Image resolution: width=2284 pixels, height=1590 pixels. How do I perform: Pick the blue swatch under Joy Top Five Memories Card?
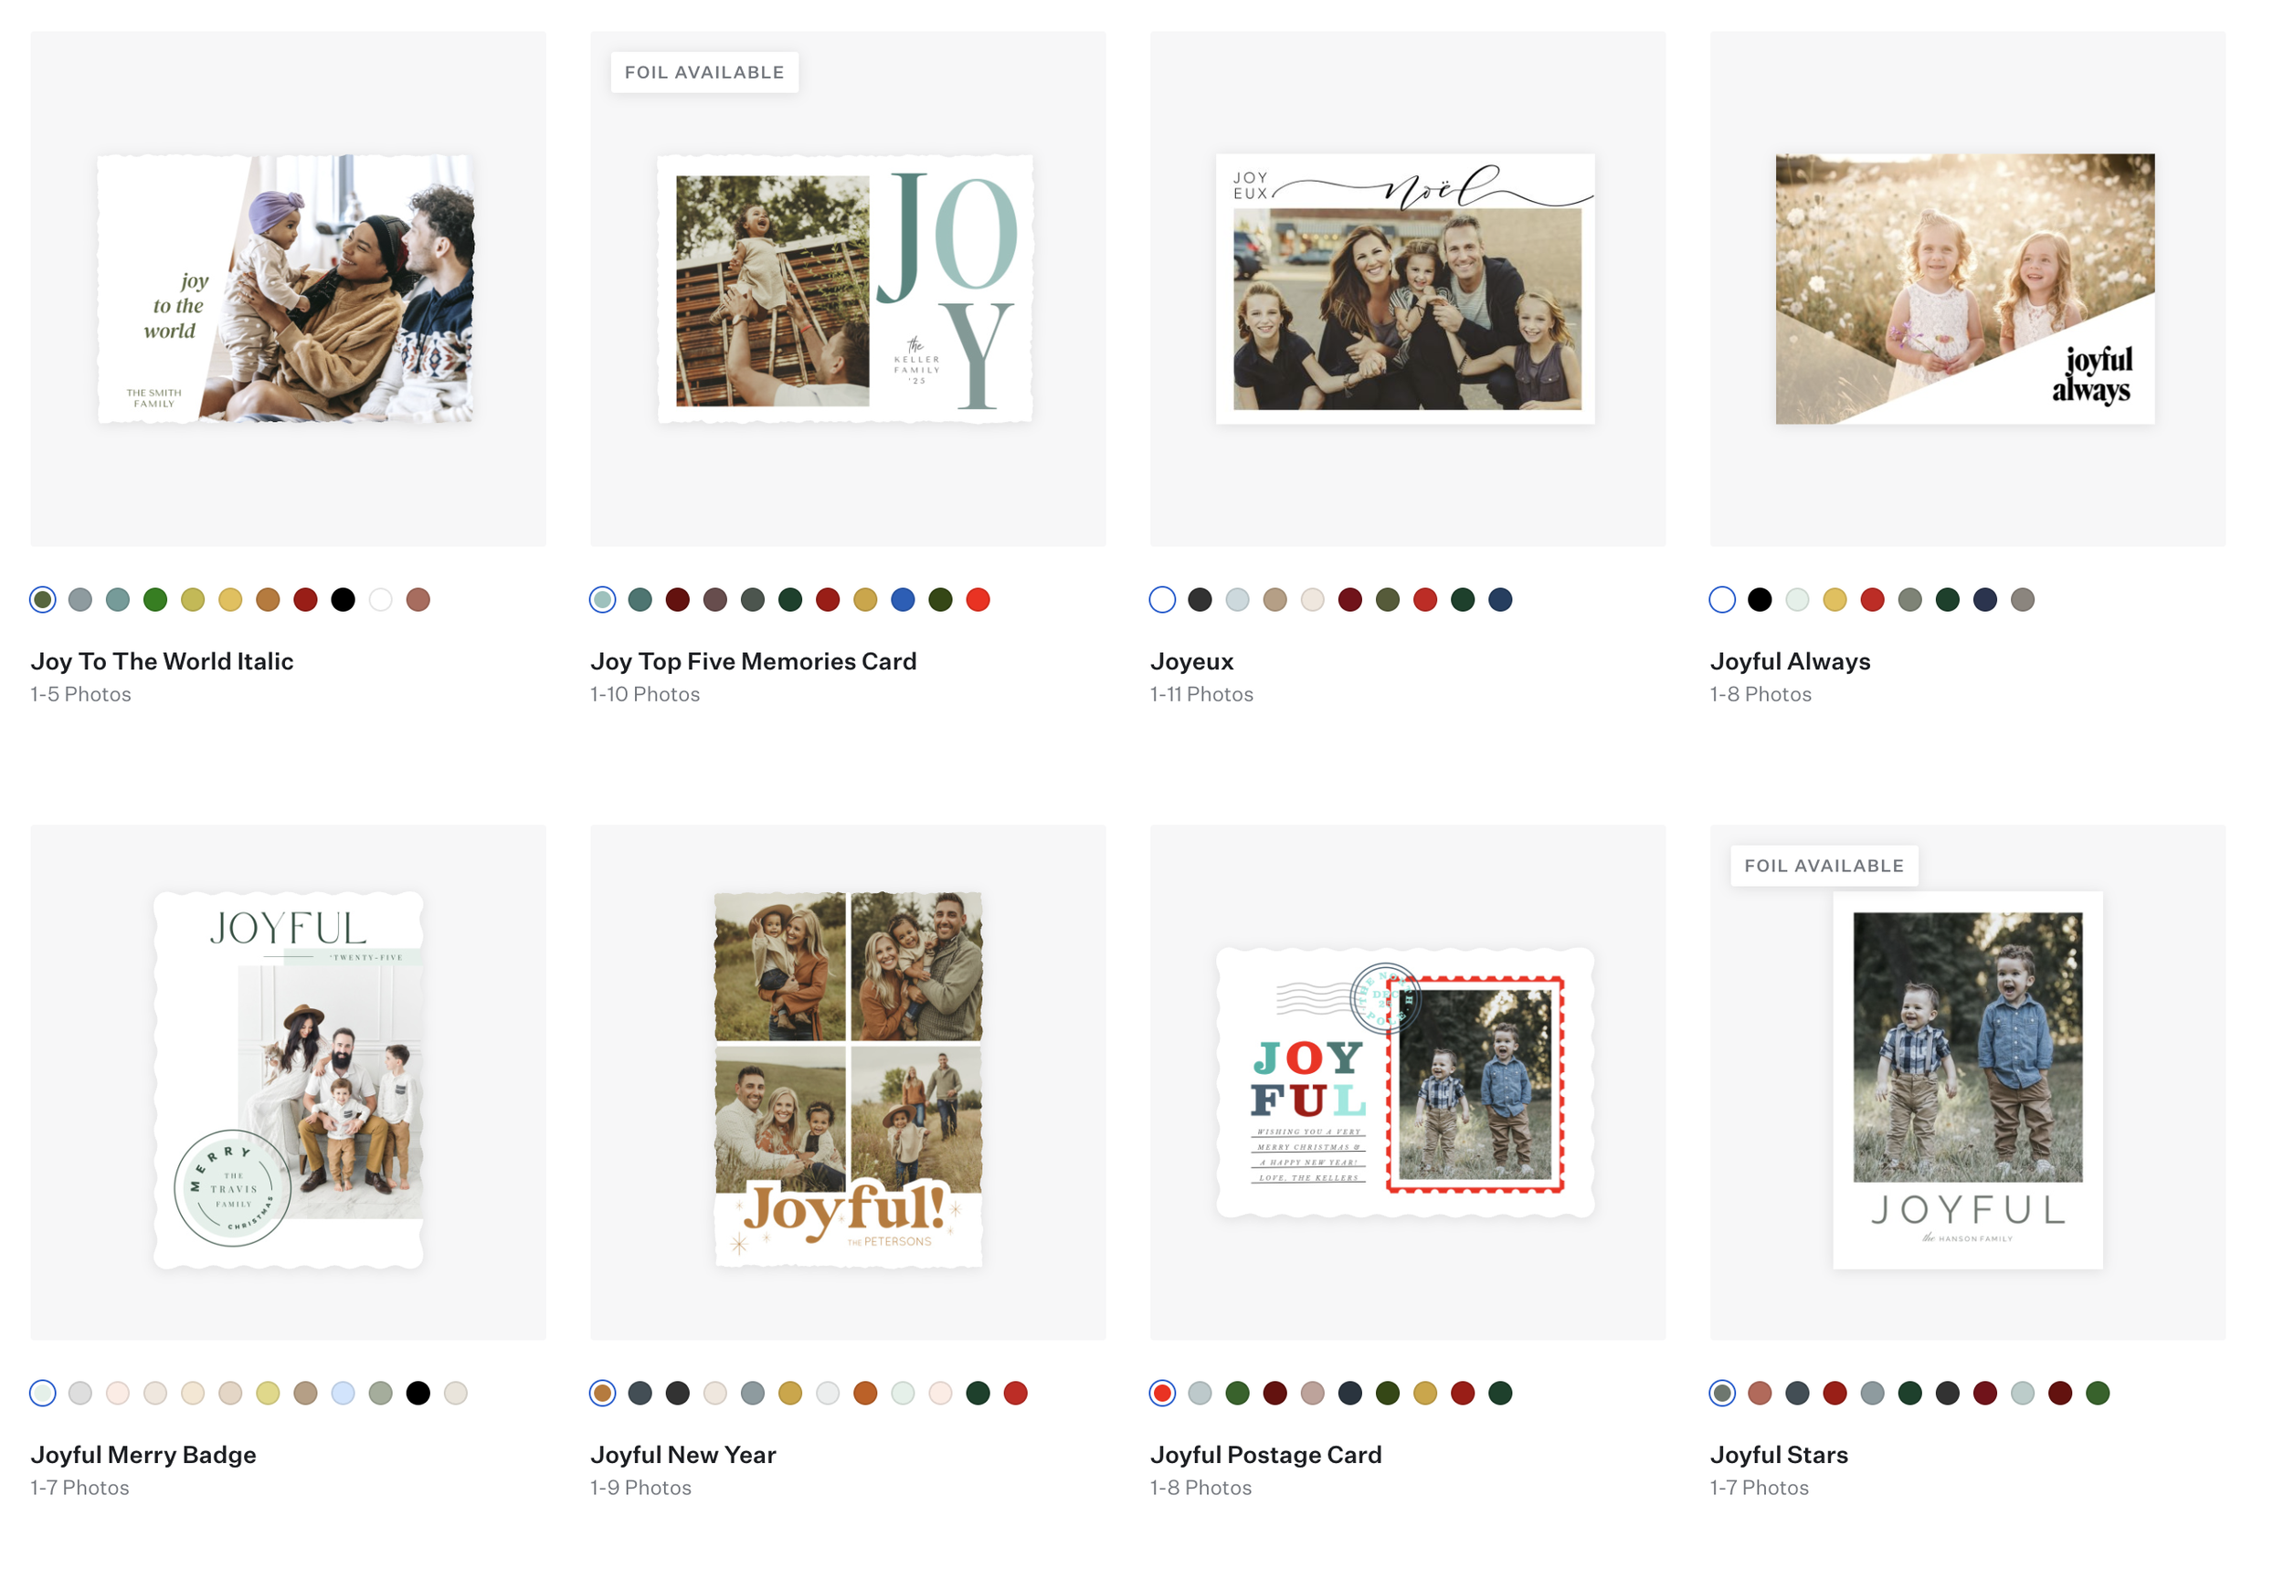click(x=903, y=600)
